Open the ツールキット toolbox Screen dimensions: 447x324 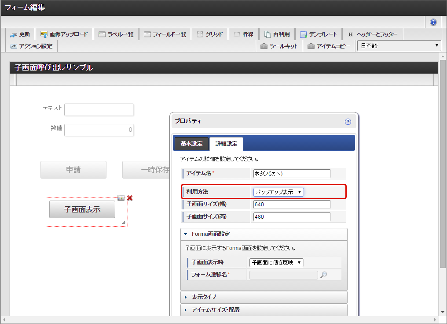coord(279,46)
